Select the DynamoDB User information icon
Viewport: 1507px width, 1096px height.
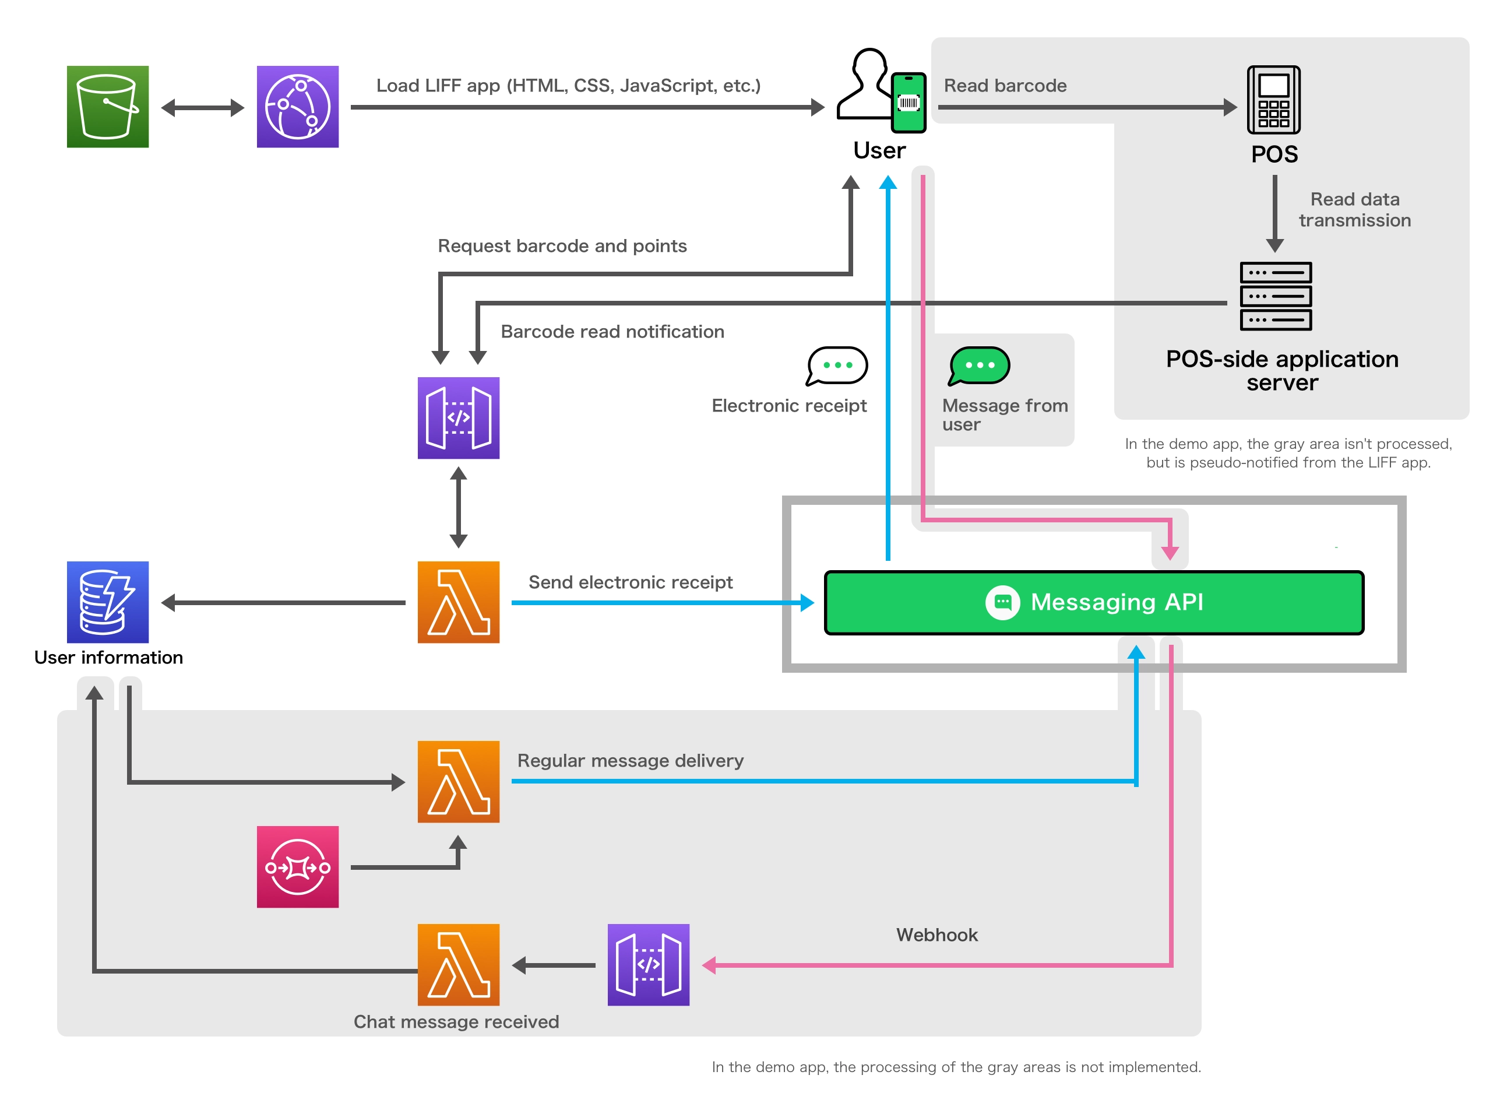tap(108, 602)
